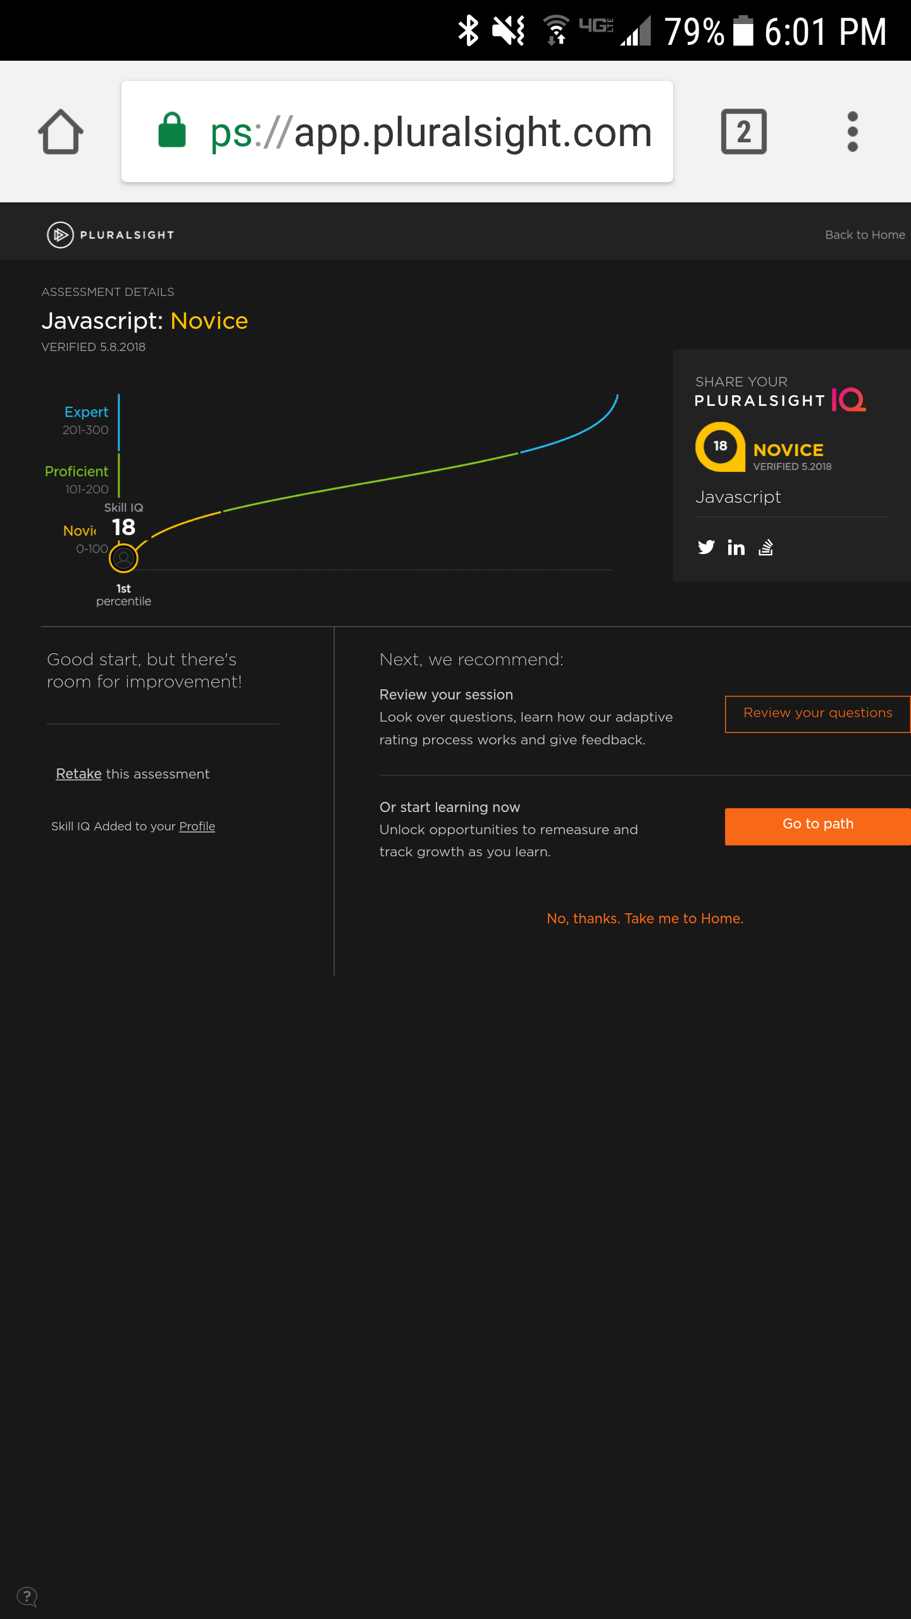Click the Javascript label in share panel
911x1619 pixels.
[738, 497]
